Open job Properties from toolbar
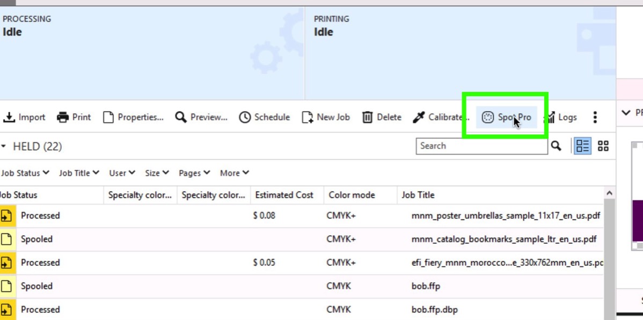This screenshot has width=643, height=320. click(x=133, y=117)
